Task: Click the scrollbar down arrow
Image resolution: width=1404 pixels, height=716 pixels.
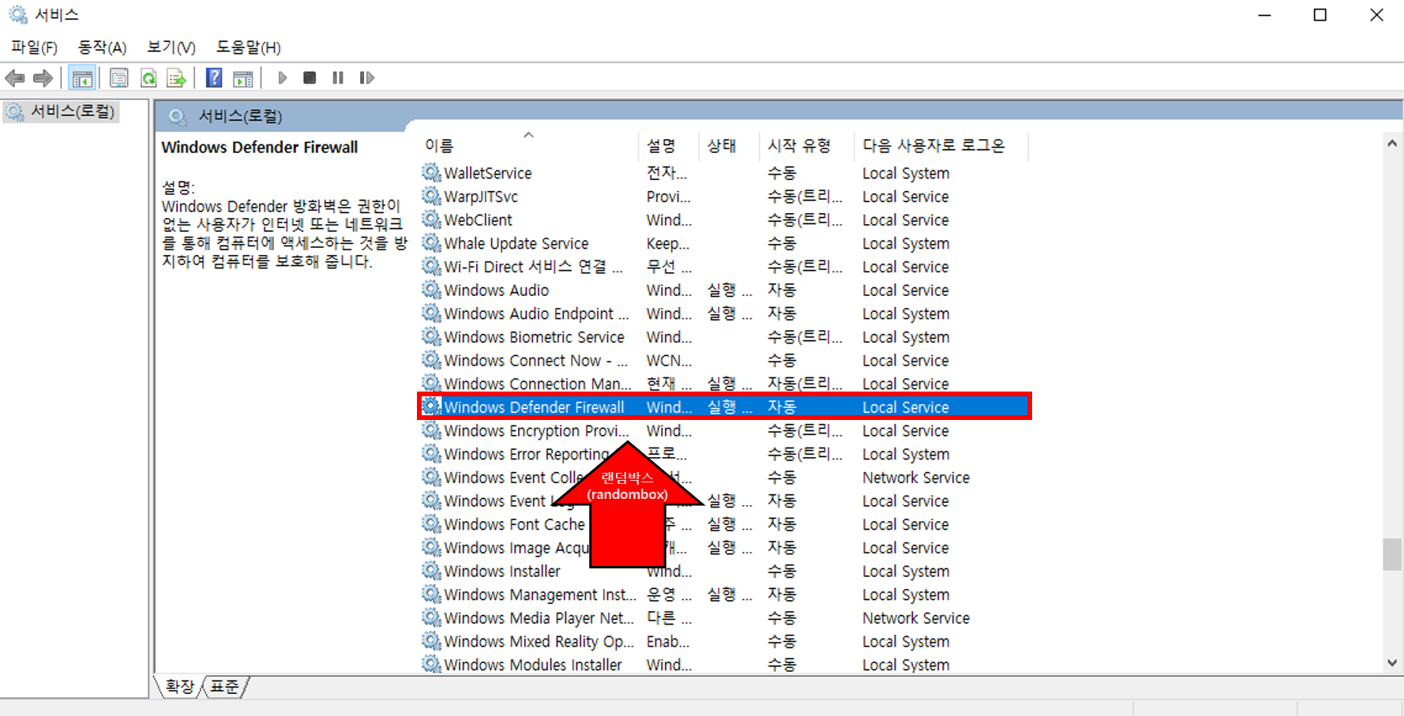Action: [1392, 663]
